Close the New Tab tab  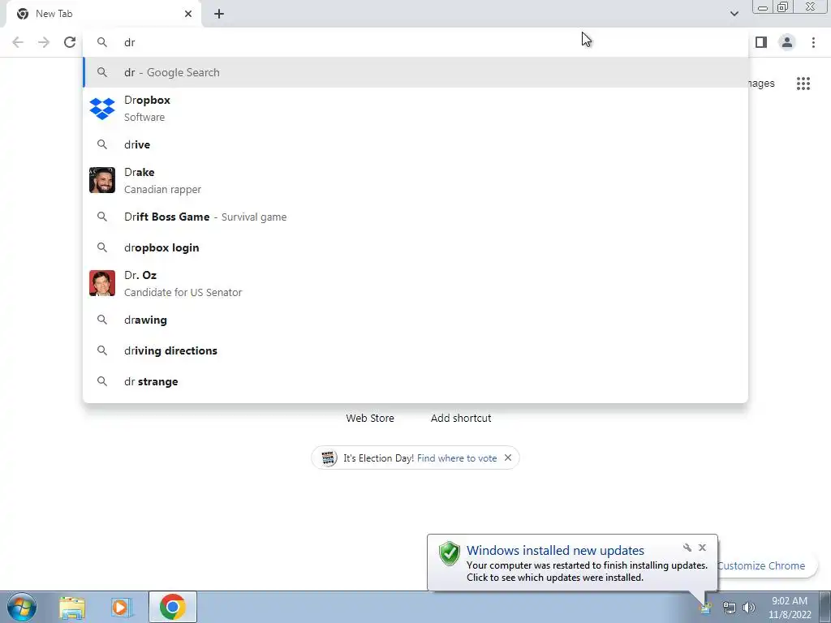188,14
